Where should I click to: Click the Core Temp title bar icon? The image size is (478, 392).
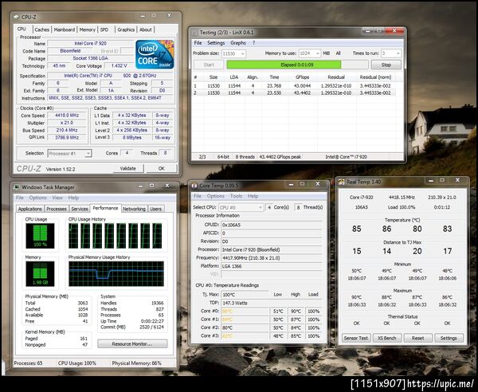[194, 186]
